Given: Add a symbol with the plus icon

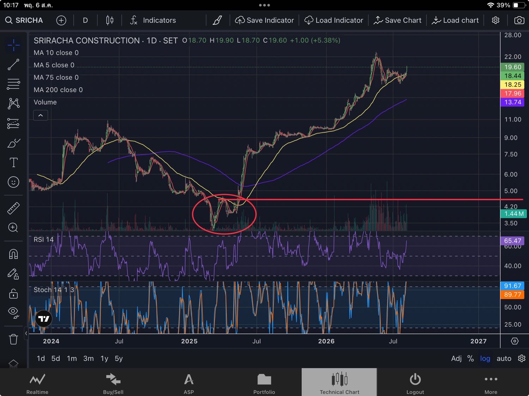Looking at the screenshot, I should point(61,20).
